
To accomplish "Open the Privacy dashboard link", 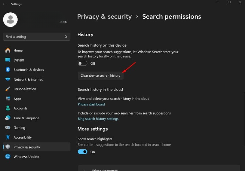I will tap(91, 104).
